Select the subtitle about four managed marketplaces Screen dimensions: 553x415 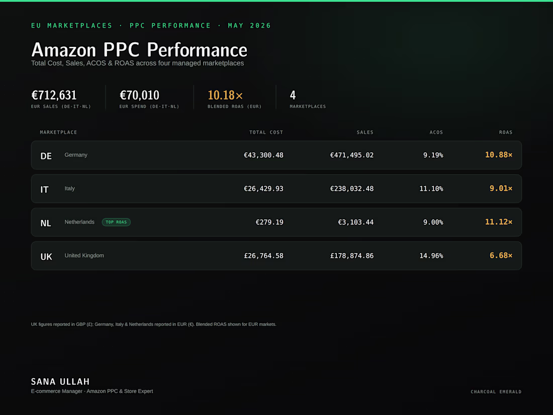[138, 63]
